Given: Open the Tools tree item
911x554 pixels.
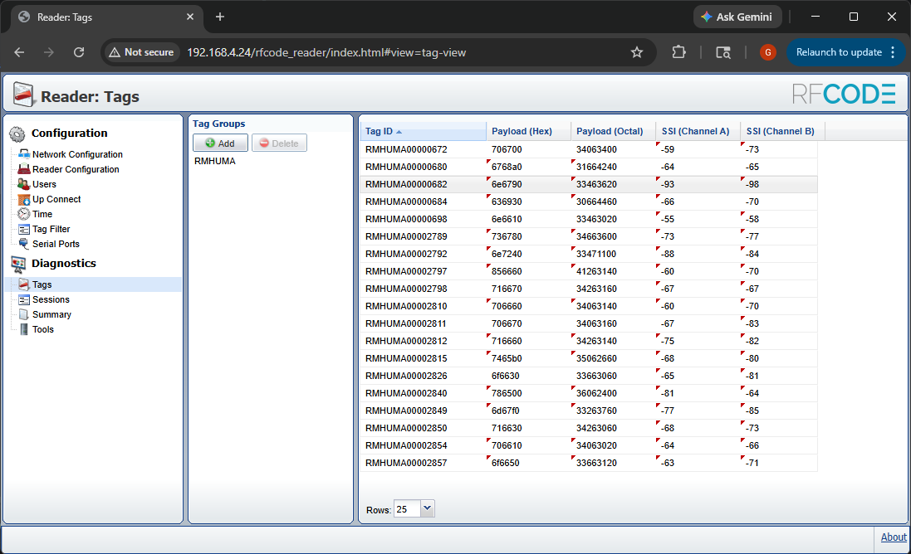Looking at the screenshot, I should click(x=42, y=329).
